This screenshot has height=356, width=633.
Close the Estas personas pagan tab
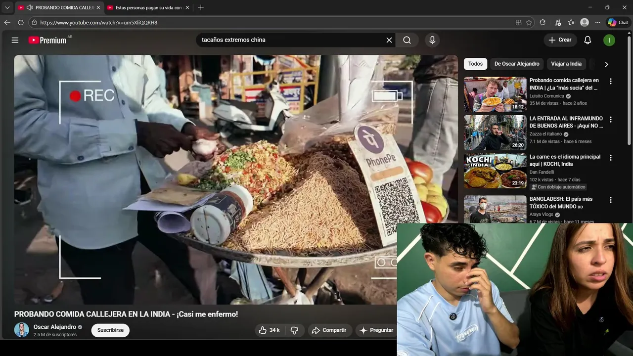click(x=187, y=7)
